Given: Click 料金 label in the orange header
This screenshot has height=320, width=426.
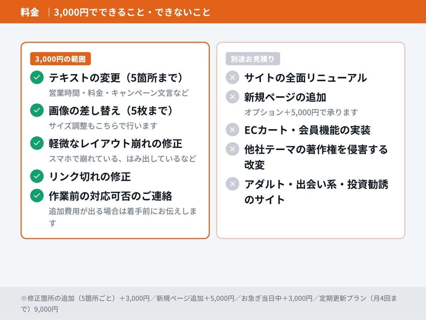Looking at the screenshot, I should [x=30, y=12].
